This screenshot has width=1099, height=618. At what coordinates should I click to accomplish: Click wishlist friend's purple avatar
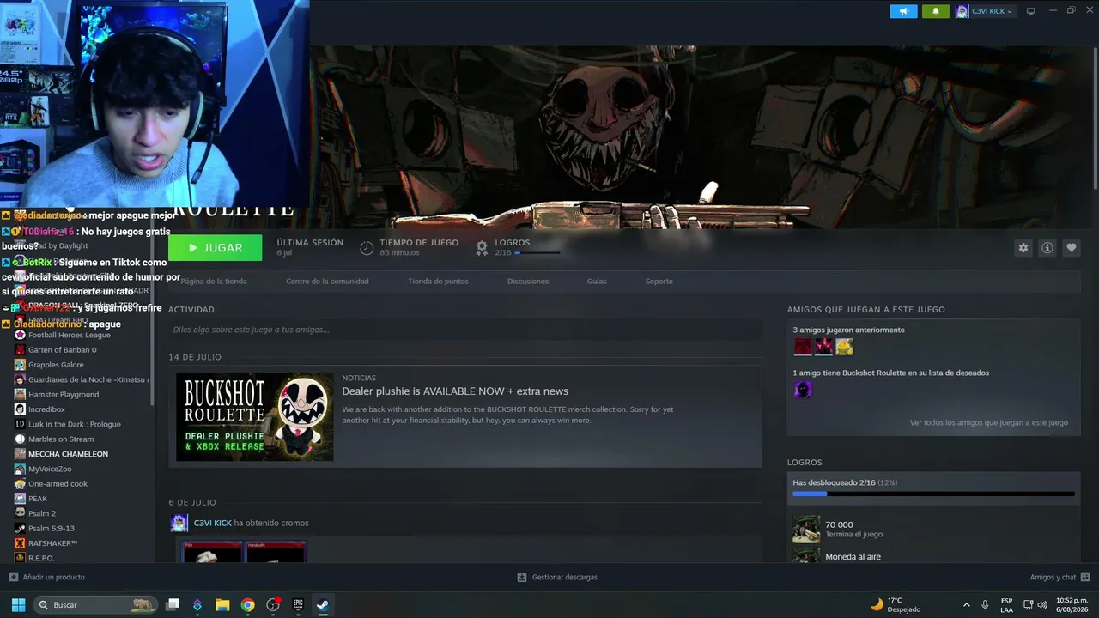pos(803,390)
